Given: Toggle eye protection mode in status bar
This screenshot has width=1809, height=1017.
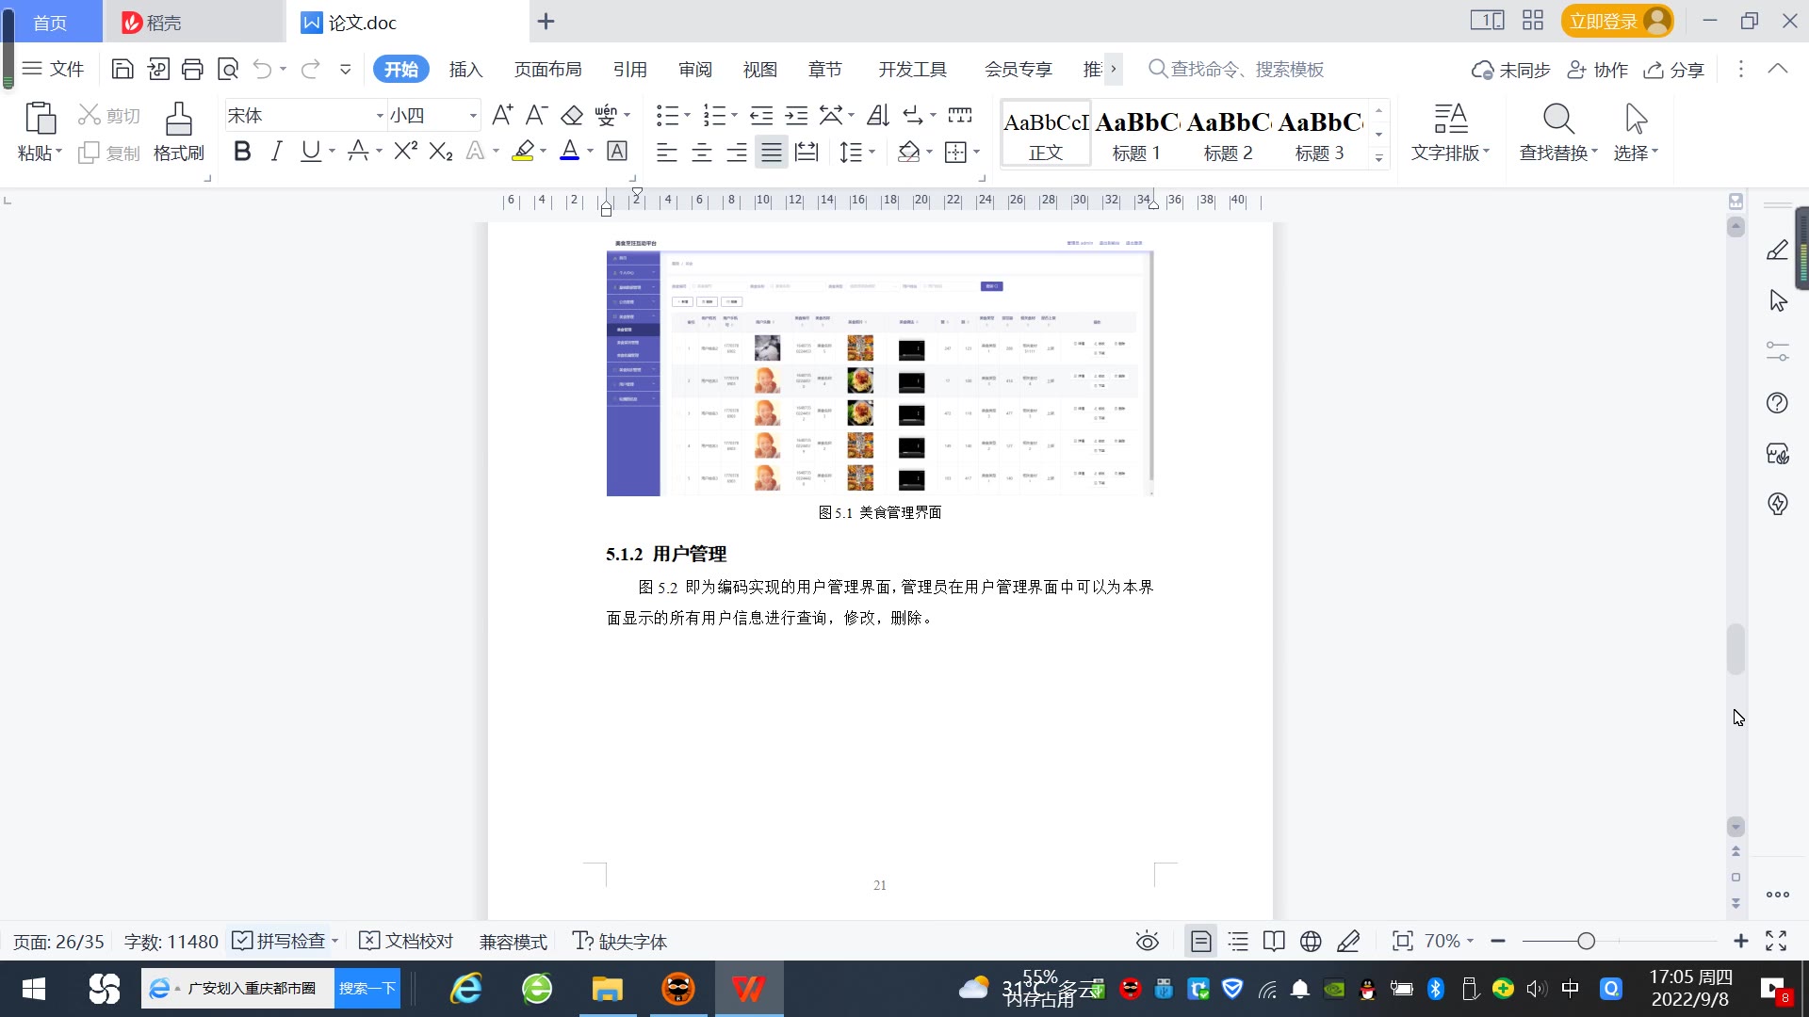Looking at the screenshot, I should (1147, 941).
